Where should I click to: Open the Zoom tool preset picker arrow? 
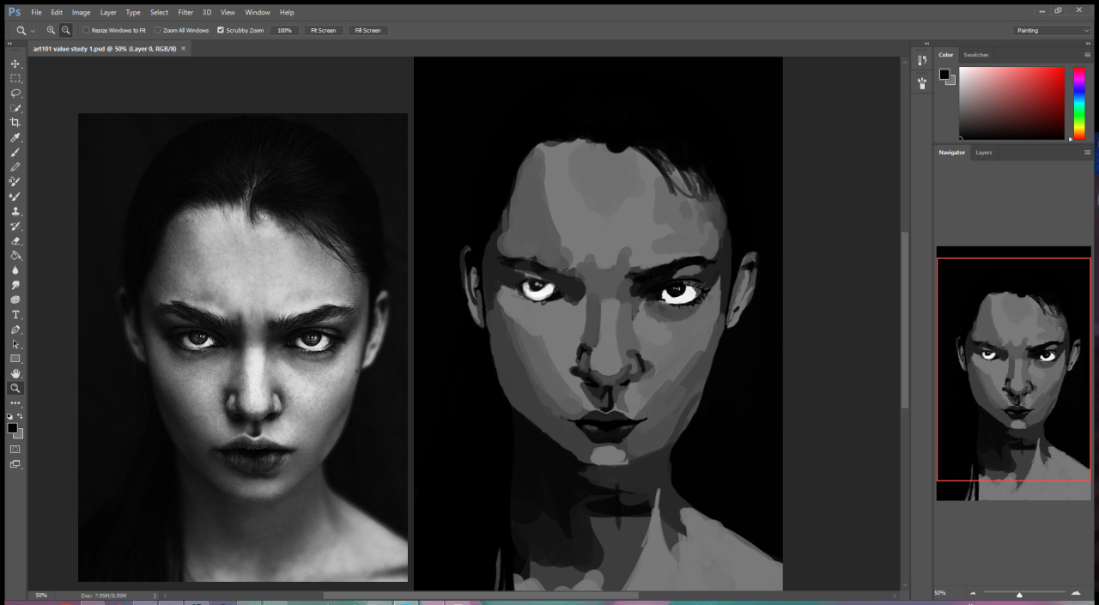pyautogui.click(x=33, y=31)
